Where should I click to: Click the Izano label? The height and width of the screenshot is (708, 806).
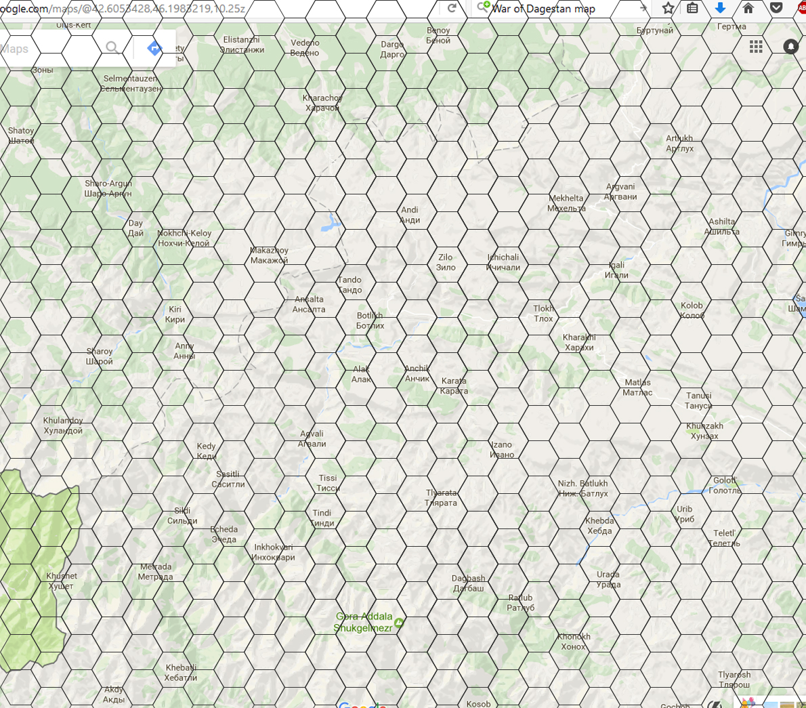tap(502, 449)
